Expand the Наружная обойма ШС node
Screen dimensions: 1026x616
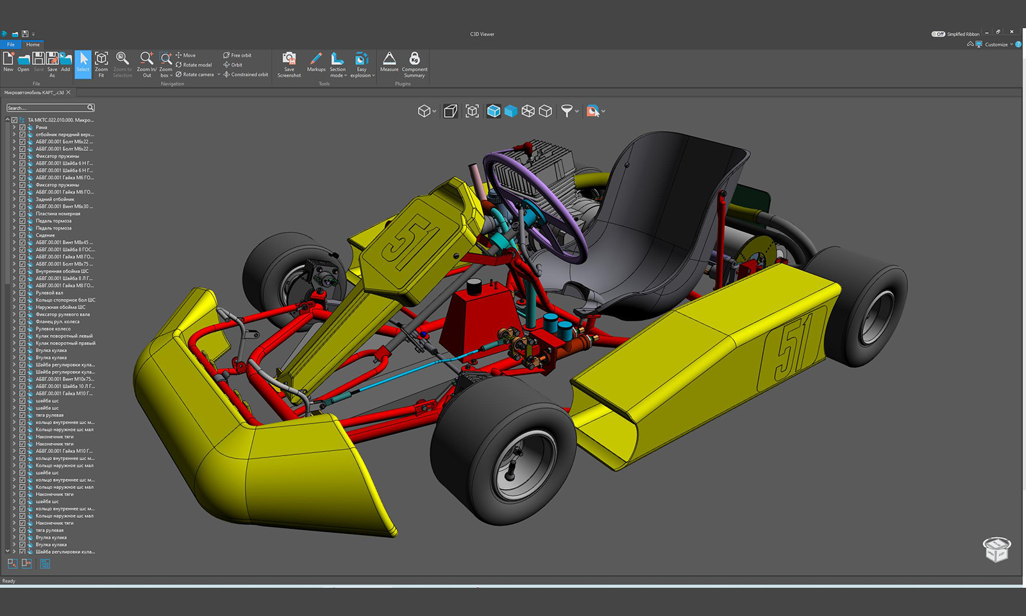point(14,307)
